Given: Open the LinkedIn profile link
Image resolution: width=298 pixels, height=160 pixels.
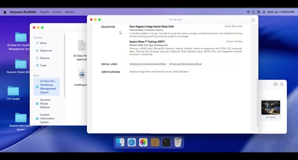Looking at the screenshot, I should point(148,64).
